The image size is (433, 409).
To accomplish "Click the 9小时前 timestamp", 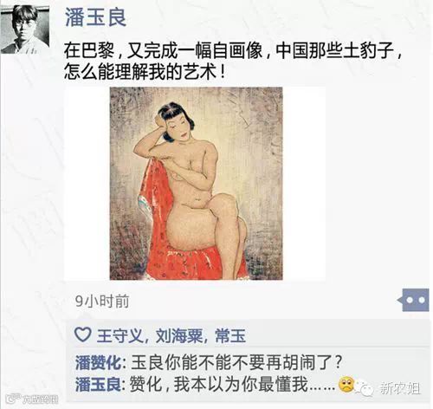I will (x=102, y=301).
